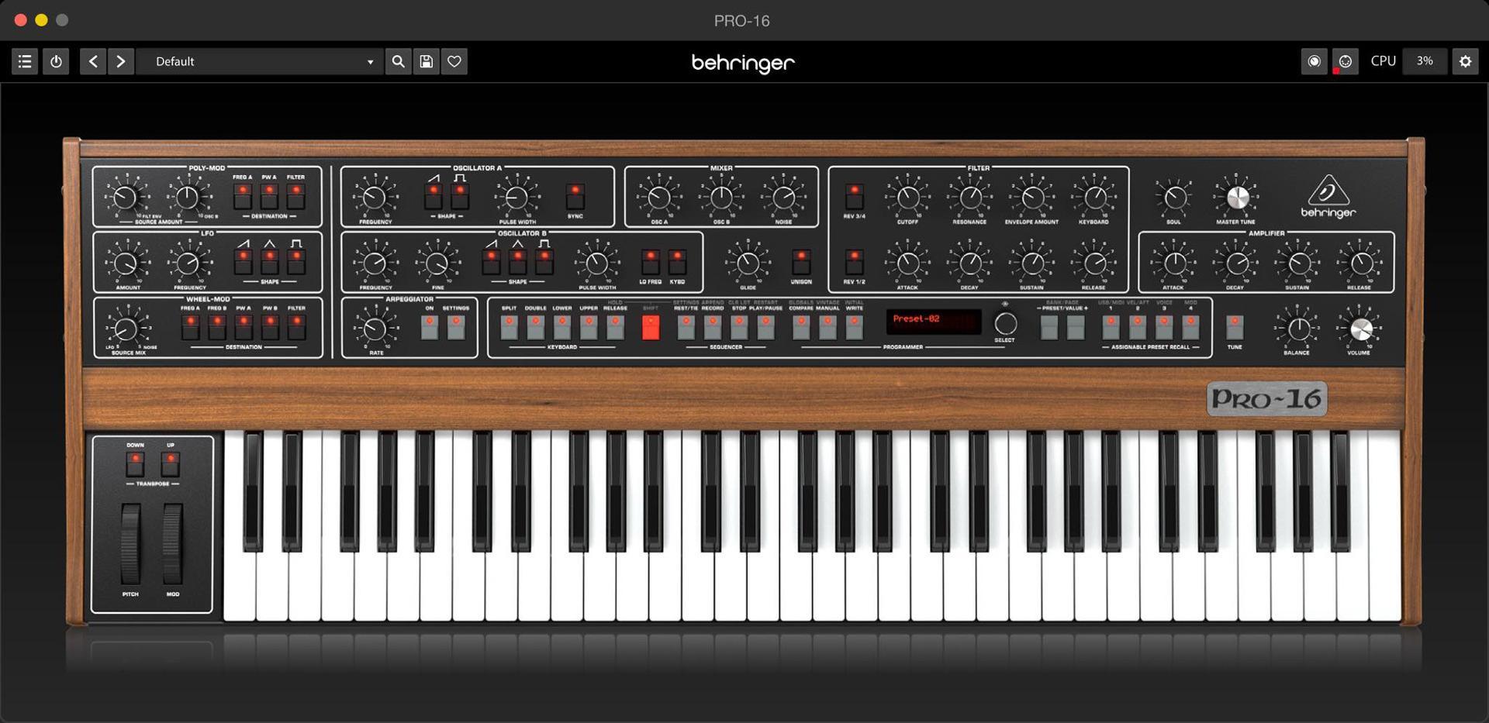Viewport: 1489px width, 723px height.
Task: Click the power bypass icon in toolbar
Action: point(55,61)
